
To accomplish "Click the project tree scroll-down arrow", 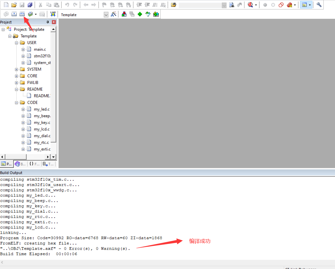I will [x=53, y=157].
